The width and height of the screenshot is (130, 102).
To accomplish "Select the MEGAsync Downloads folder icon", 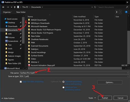I will 29,23.
